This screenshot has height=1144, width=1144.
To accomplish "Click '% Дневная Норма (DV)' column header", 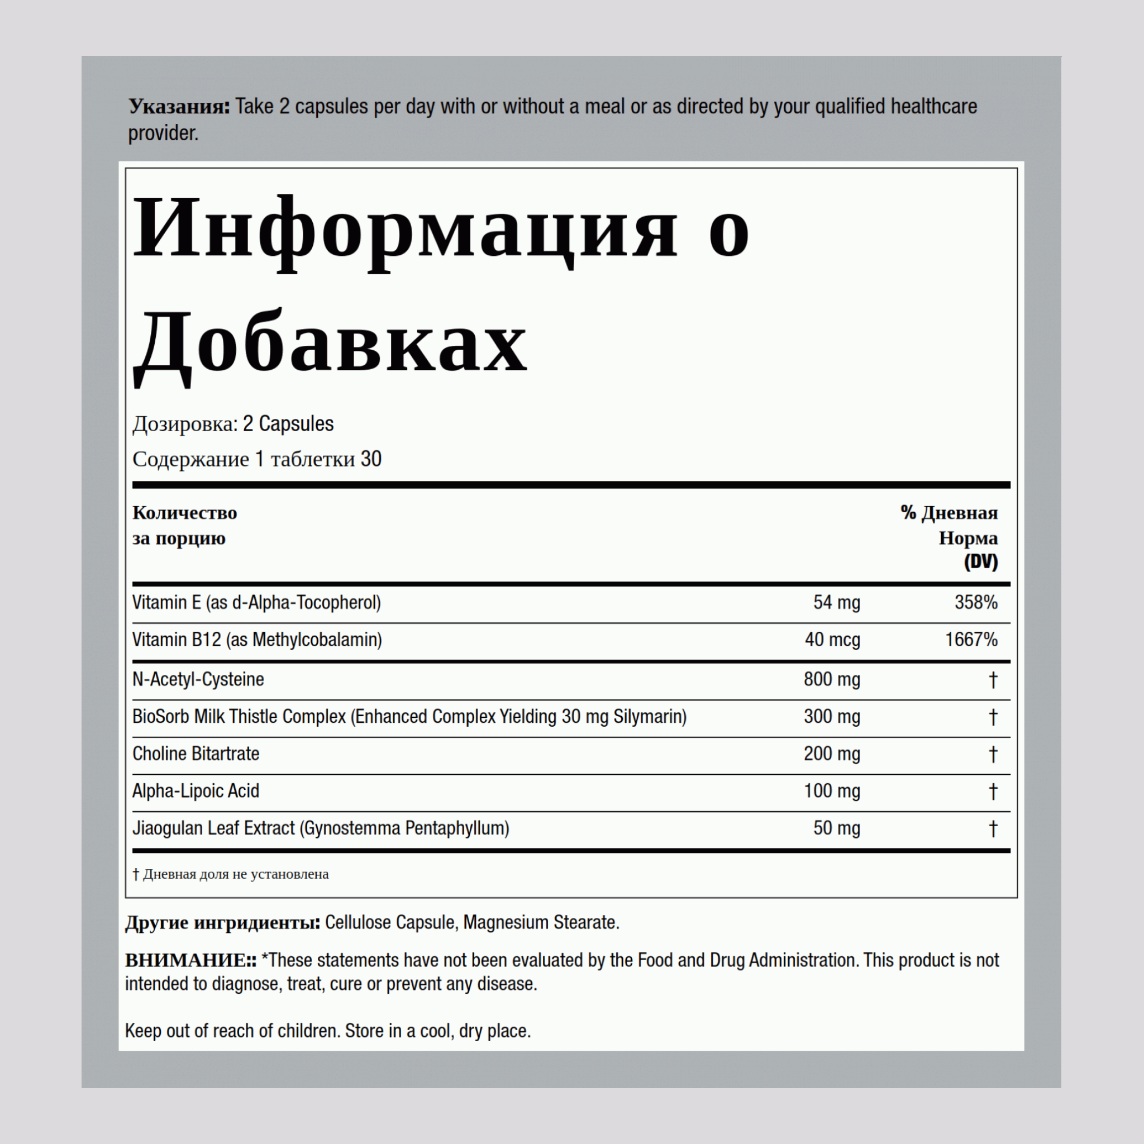I will coord(949,537).
